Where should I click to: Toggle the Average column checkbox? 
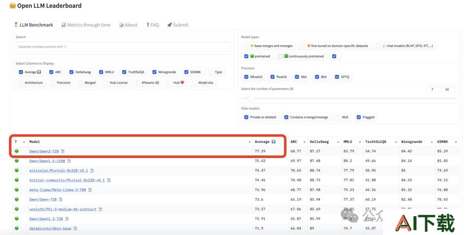[x=21, y=72]
